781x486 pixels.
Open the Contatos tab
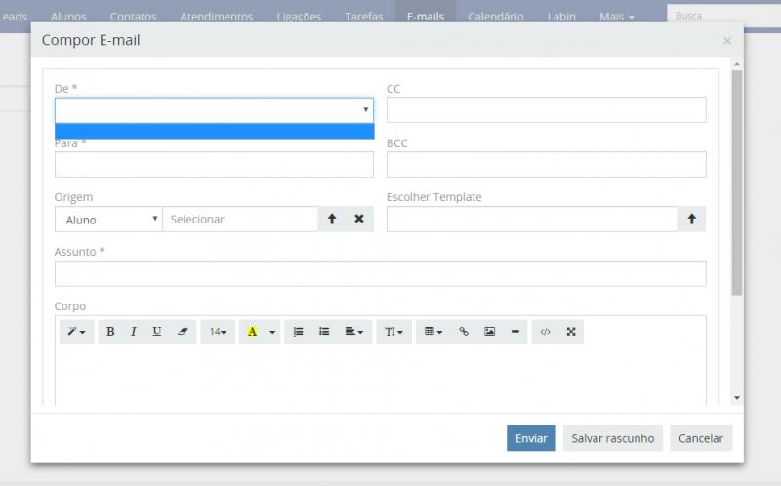pos(133,17)
